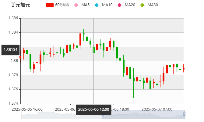Toggle the 60分K线 legend red icon
204x122 pixels.
[x=50, y=5]
